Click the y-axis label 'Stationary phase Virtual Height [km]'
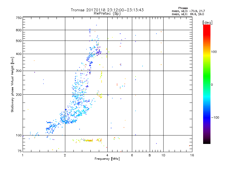The width and height of the screenshot is (226, 169). (12, 85)
